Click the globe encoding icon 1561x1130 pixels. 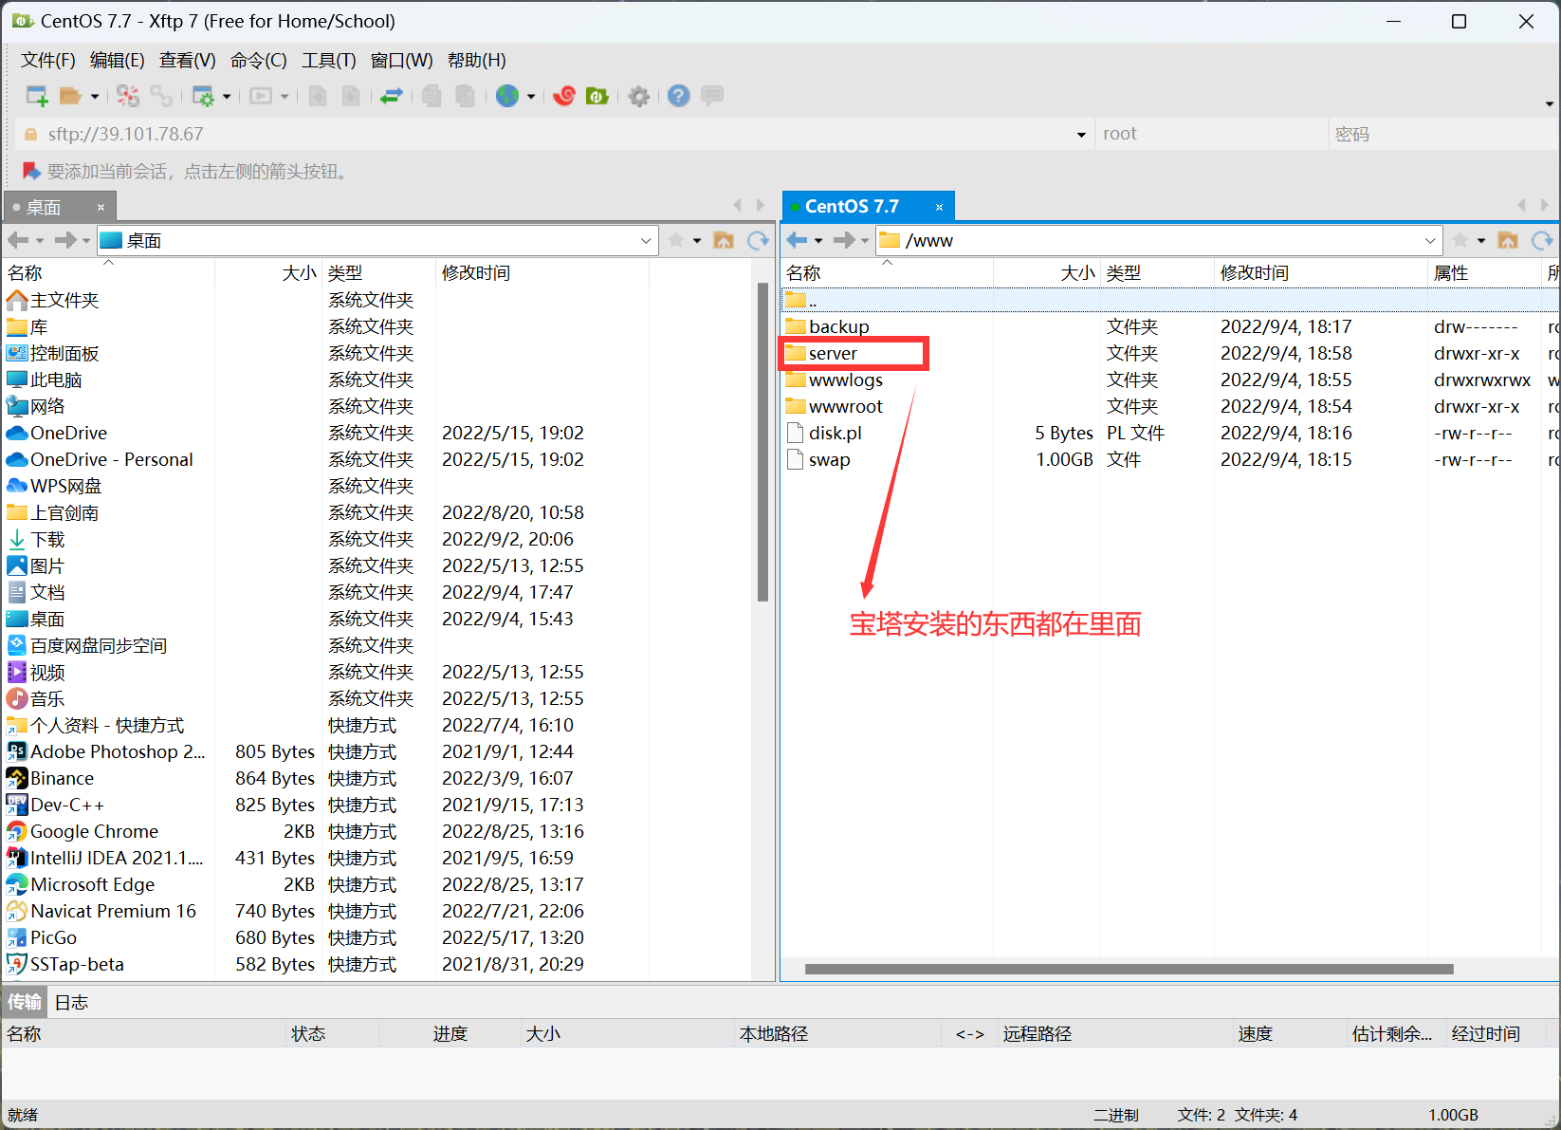(x=507, y=96)
